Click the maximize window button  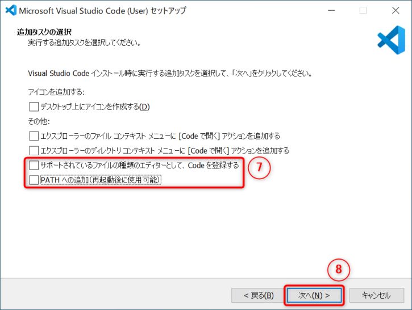tap(363, 10)
